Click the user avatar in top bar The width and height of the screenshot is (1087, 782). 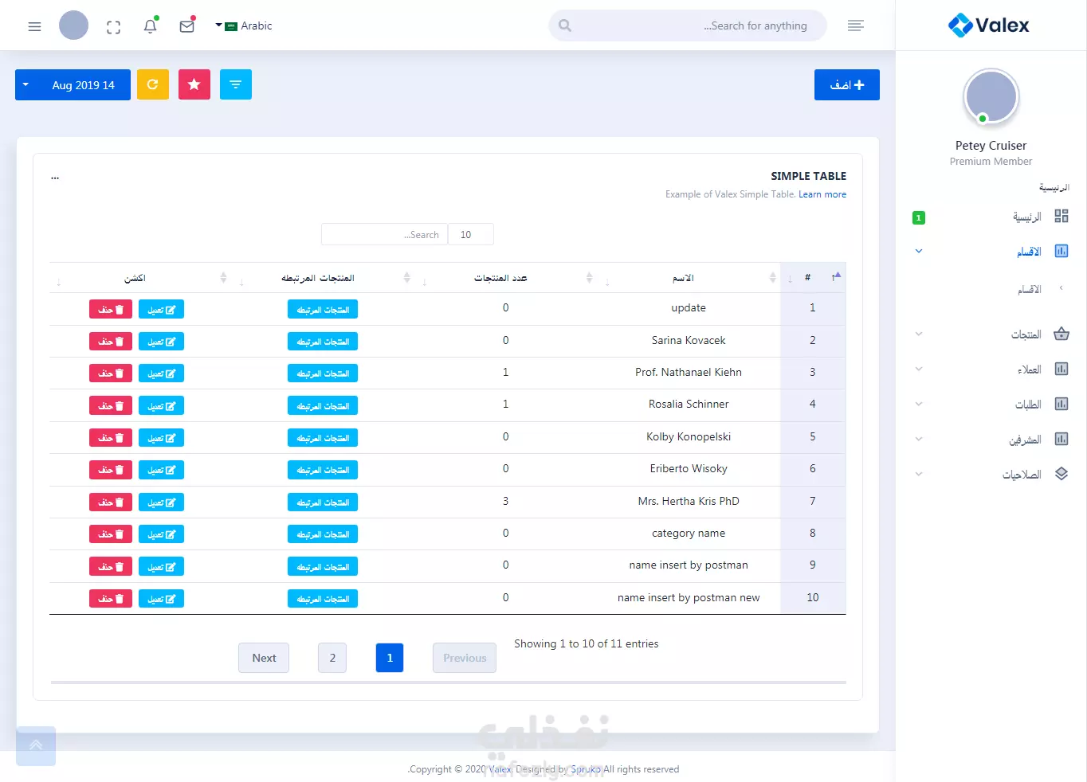click(x=73, y=25)
